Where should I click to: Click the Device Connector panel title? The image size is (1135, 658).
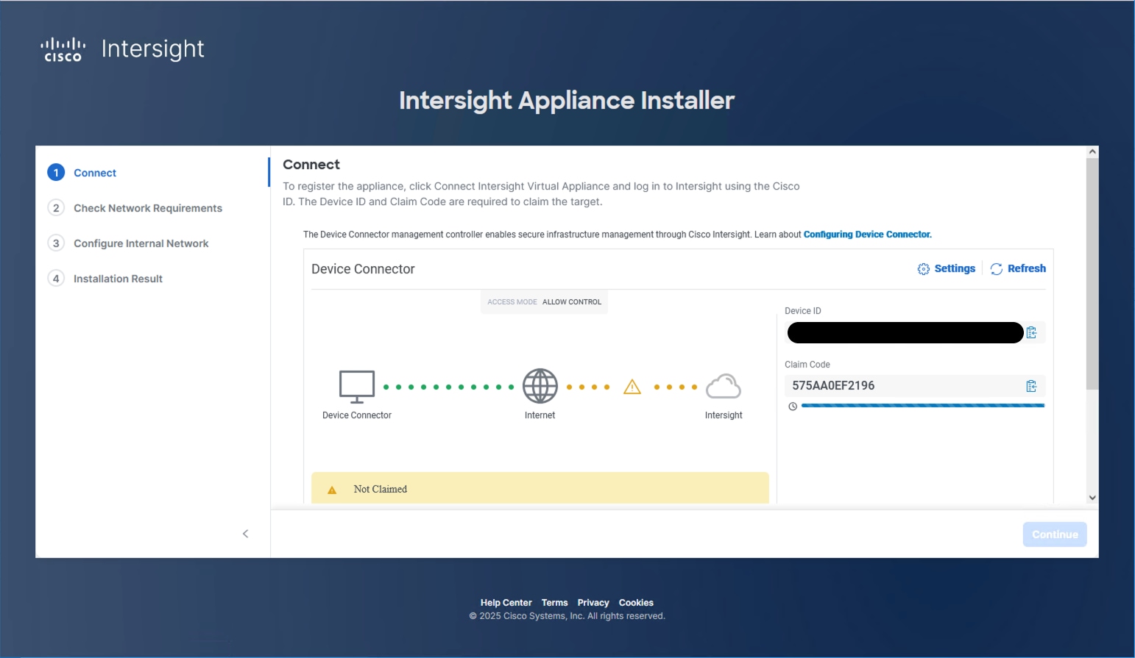(363, 269)
